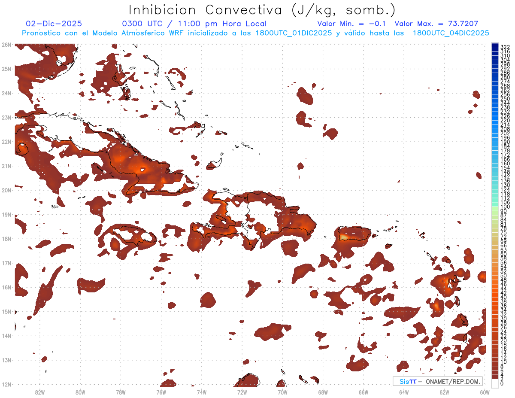
Task: Click the "Valor Min. = -0.1" readout
Action: (x=352, y=24)
